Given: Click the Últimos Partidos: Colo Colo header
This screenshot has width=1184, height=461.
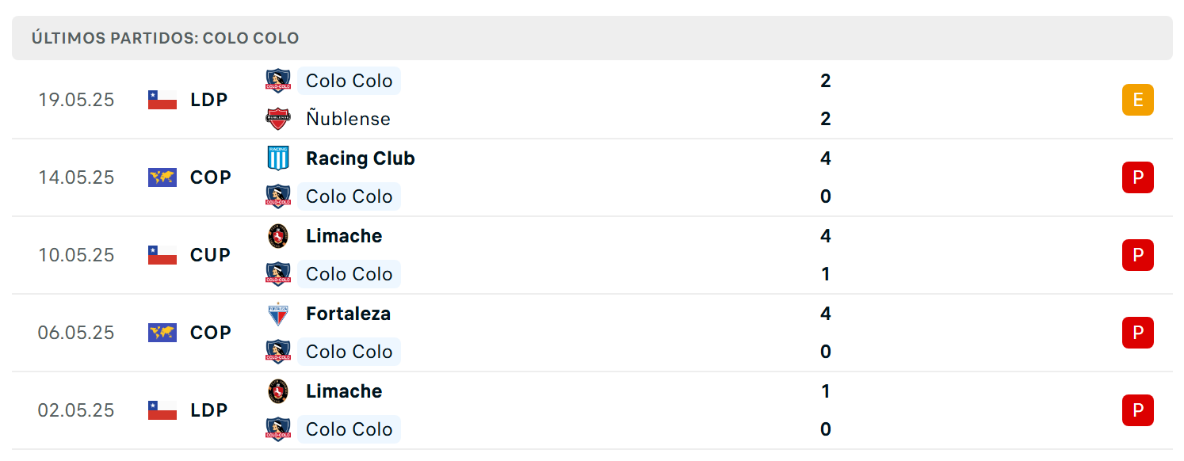Looking at the screenshot, I should pyautogui.click(x=166, y=38).
